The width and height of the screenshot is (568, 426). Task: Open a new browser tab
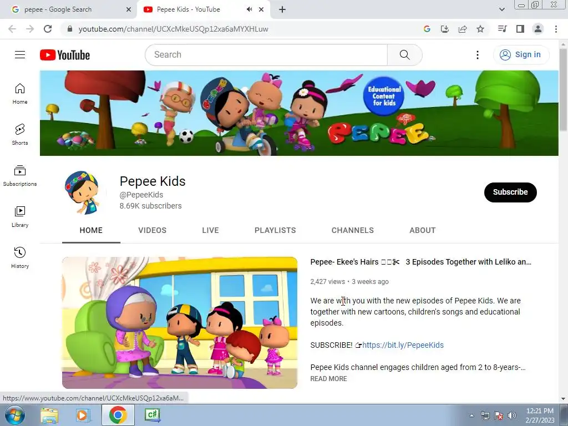(282, 9)
